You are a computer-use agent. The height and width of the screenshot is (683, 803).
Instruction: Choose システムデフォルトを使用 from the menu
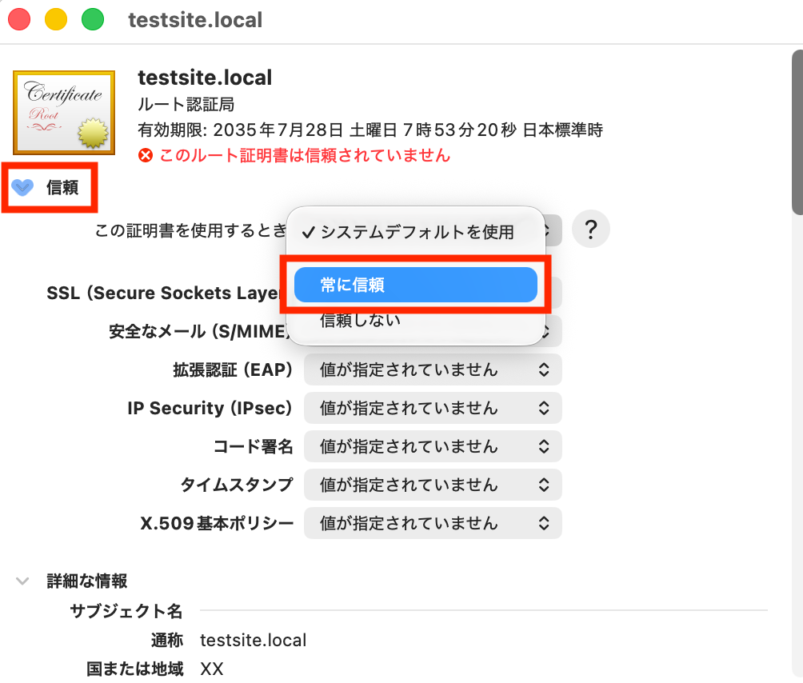click(415, 232)
